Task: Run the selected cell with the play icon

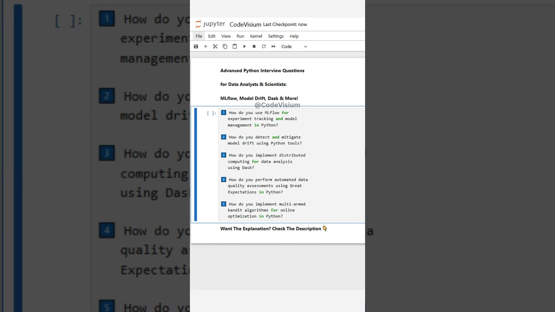Action: tap(244, 46)
